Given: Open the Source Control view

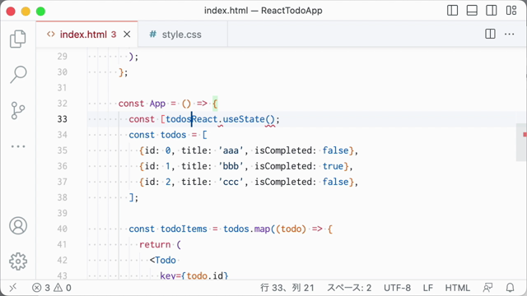Looking at the screenshot, I should [x=18, y=110].
